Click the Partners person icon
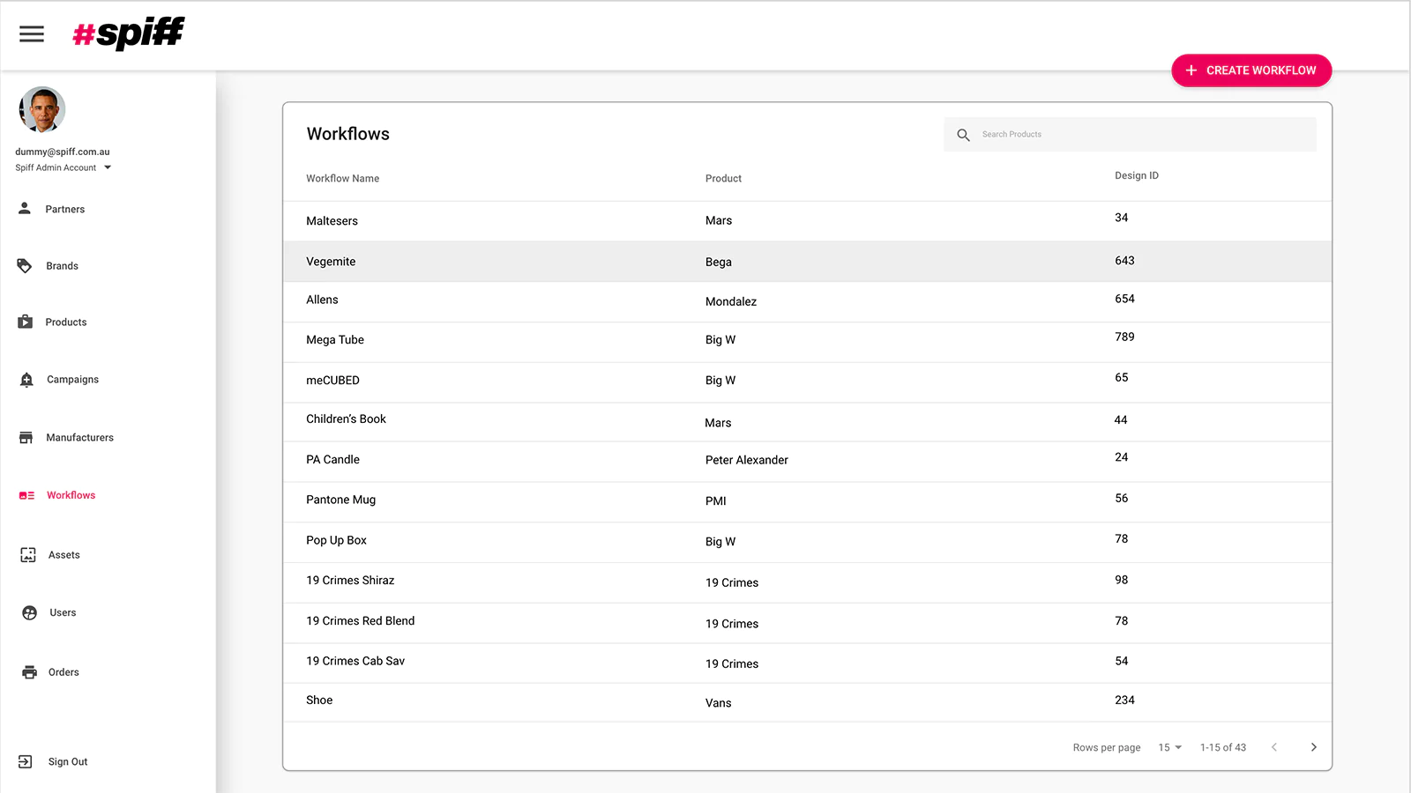This screenshot has width=1411, height=793. 25,209
